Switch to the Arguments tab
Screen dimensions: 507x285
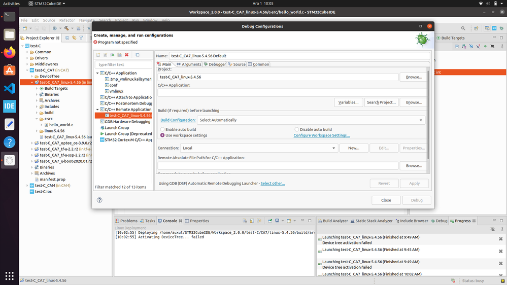coord(189,64)
